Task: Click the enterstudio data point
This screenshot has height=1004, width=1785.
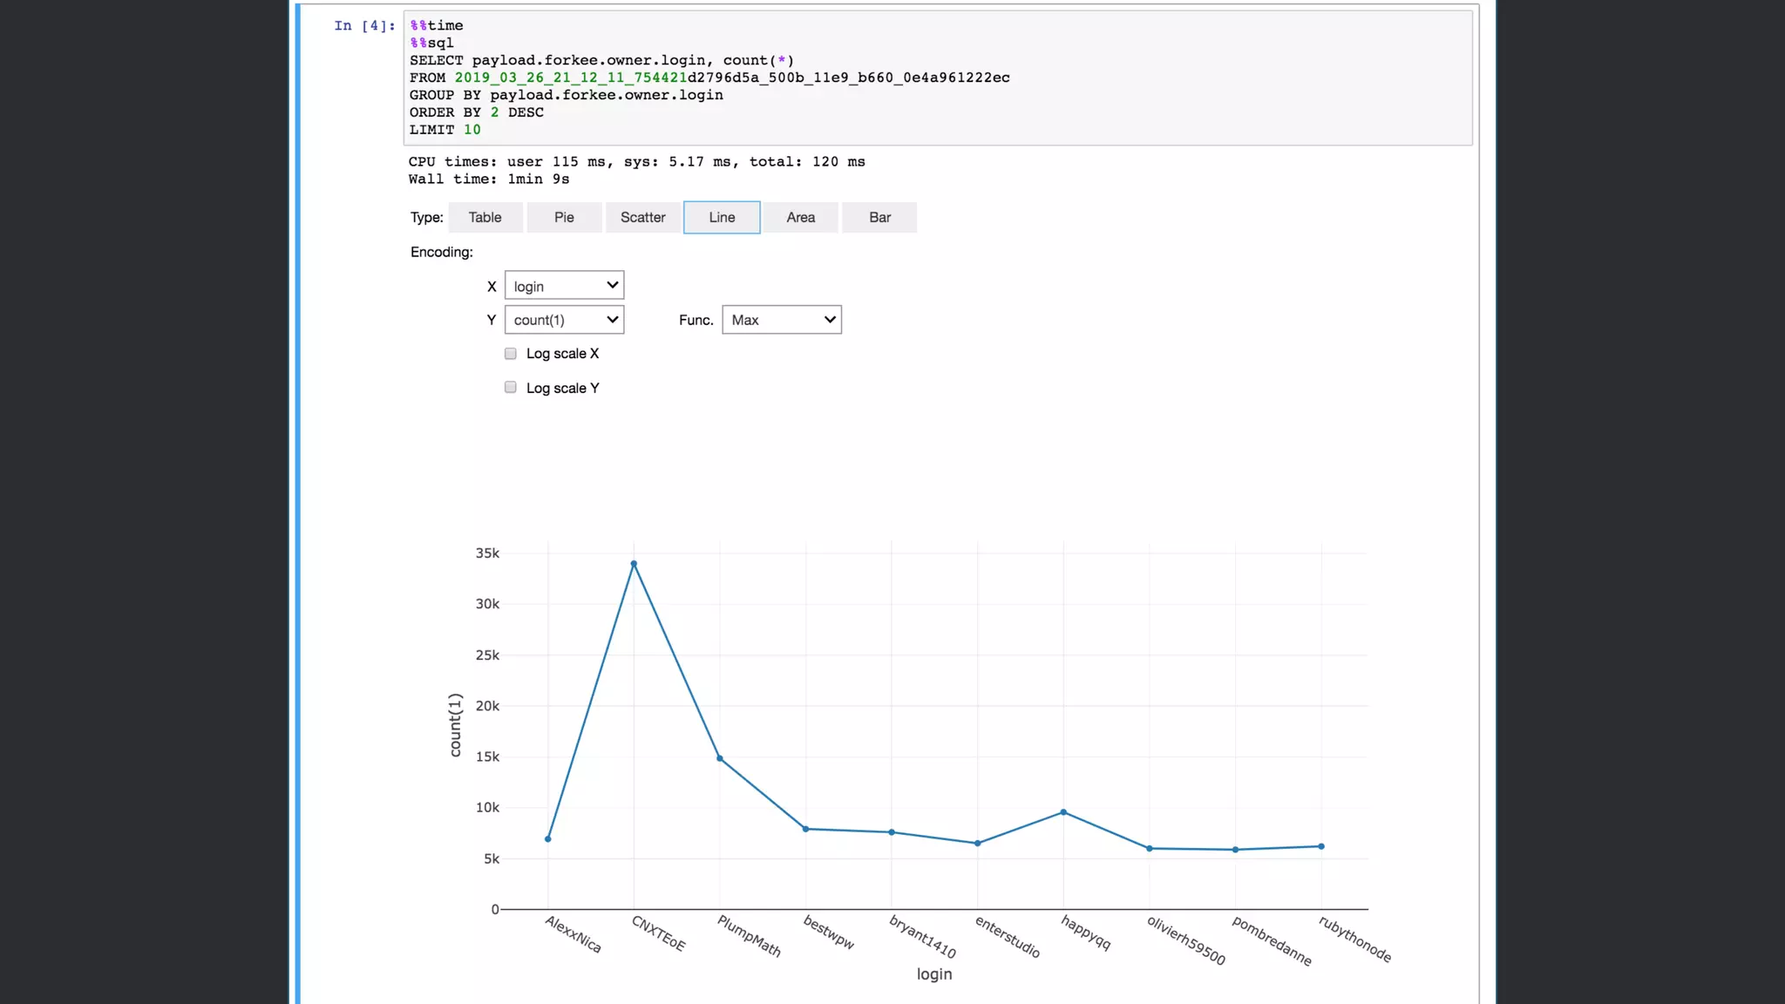Action: tap(977, 843)
